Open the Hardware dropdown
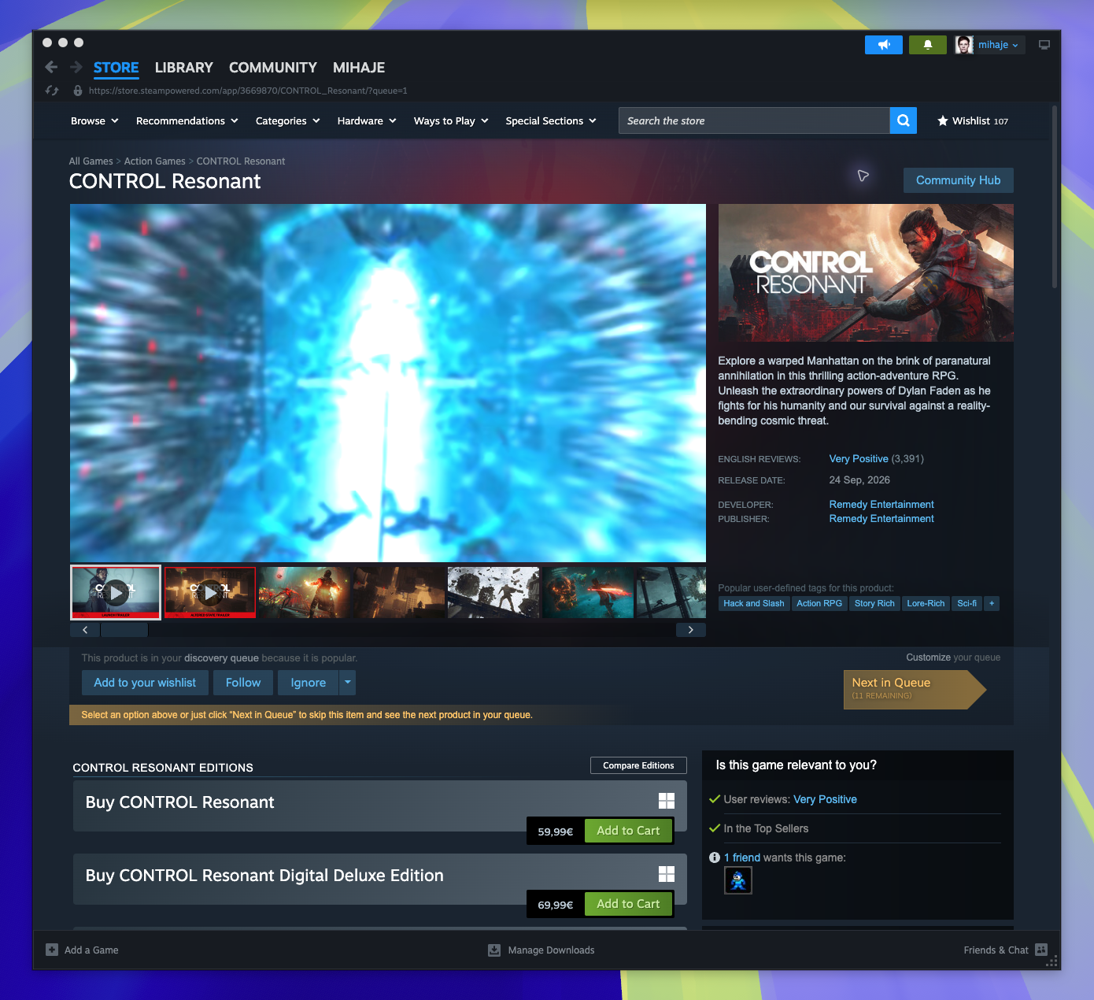This screenshot has width=1094, height=1000. (367, 120)
